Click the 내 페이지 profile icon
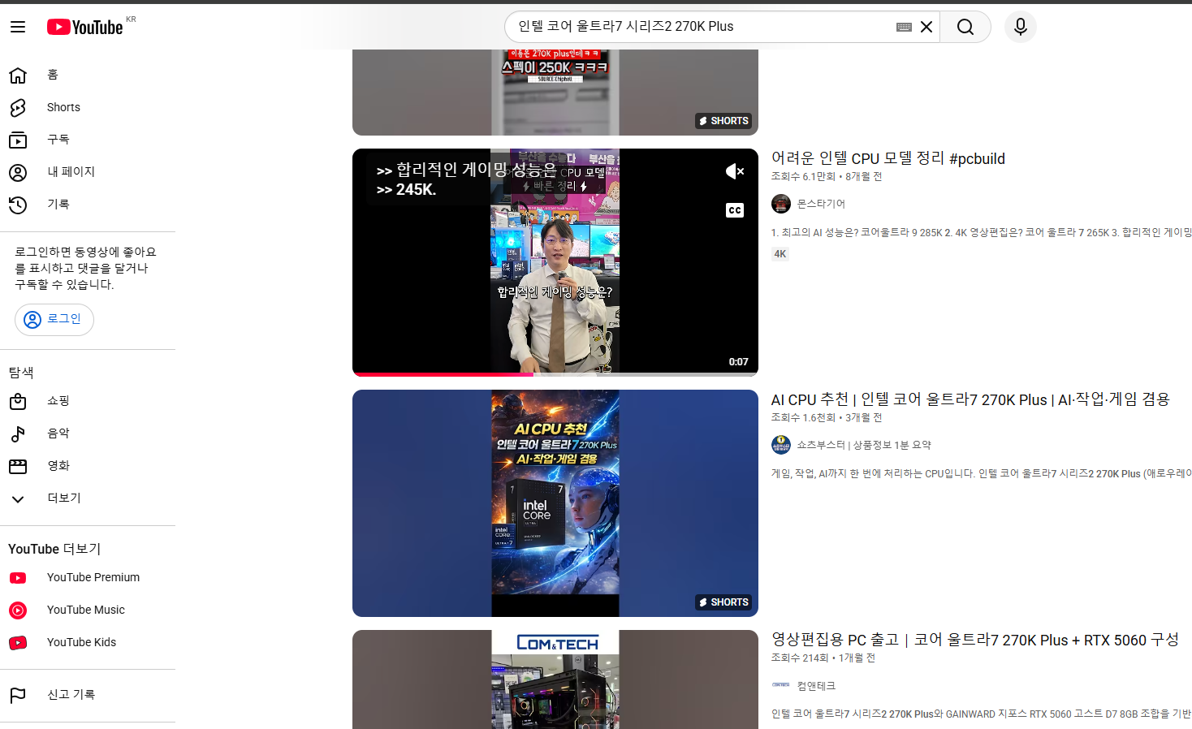The width and height of the screenshot is (1192, 729). click(x=18, y=172)
